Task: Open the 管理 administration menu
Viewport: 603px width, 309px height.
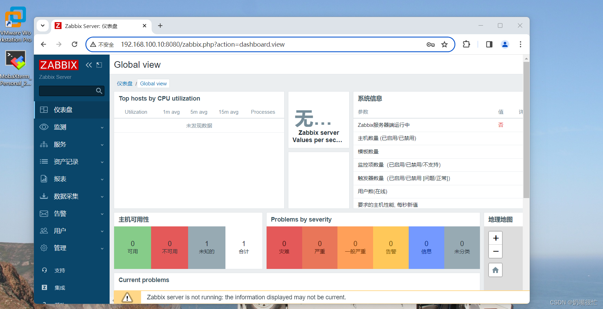Action: [x=72, y=248]
